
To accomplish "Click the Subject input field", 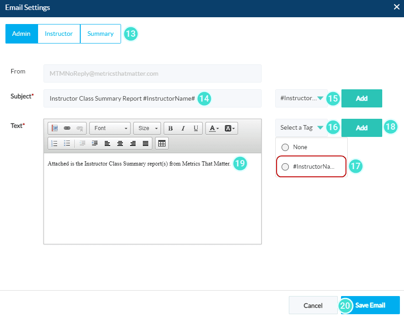I will (x=152, y=98).
